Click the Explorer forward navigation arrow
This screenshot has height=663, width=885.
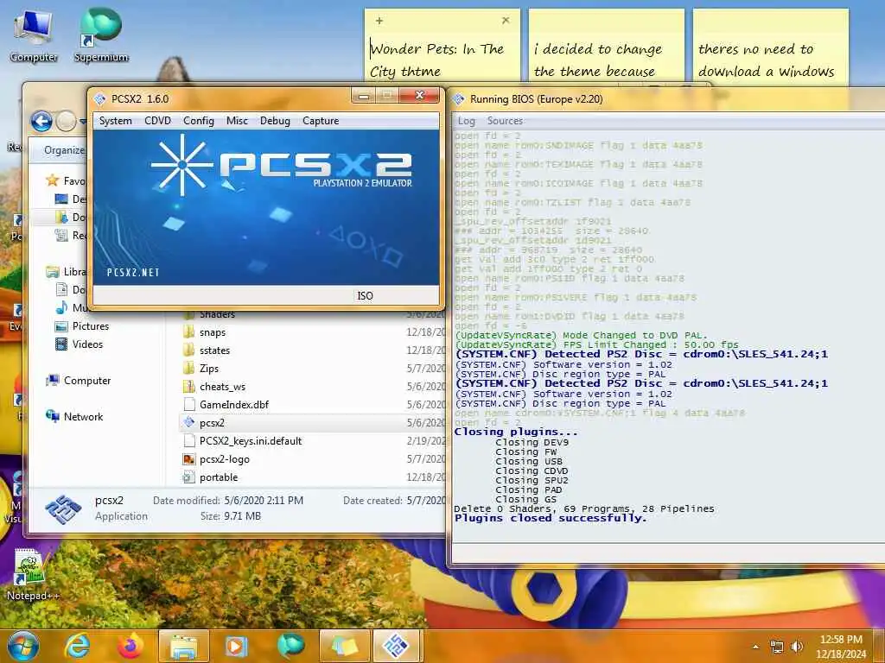coord(66,121)
